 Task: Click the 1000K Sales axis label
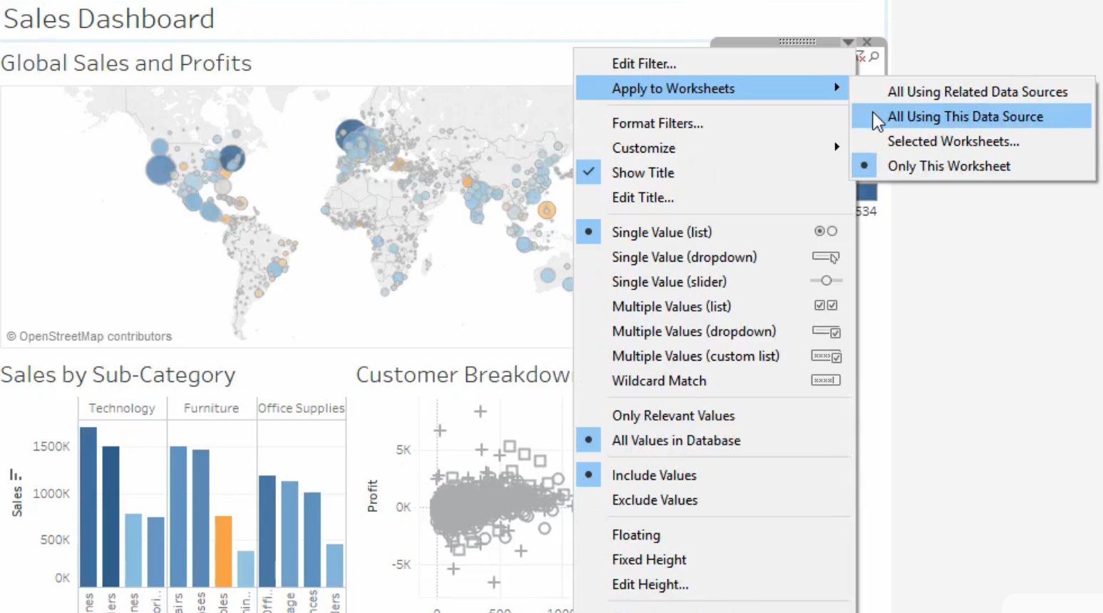pos(51,493)
